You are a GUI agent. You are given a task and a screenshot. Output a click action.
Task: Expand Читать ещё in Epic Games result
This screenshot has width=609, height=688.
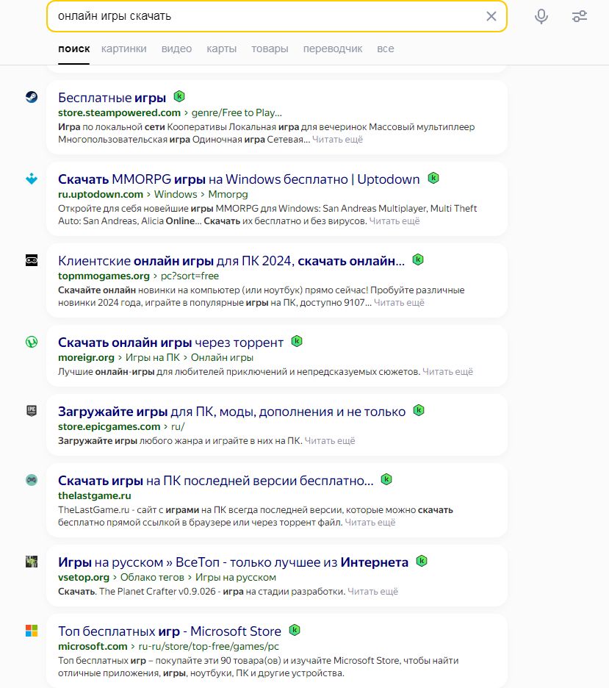[330, 441]
